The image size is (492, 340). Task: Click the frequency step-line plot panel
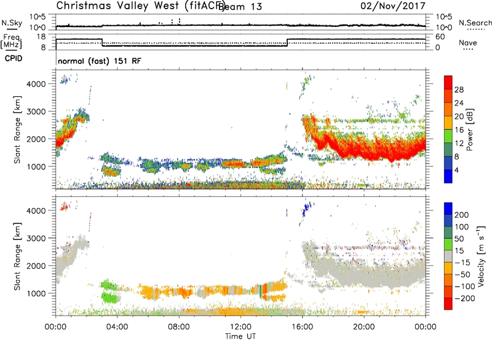click(240, 42)
